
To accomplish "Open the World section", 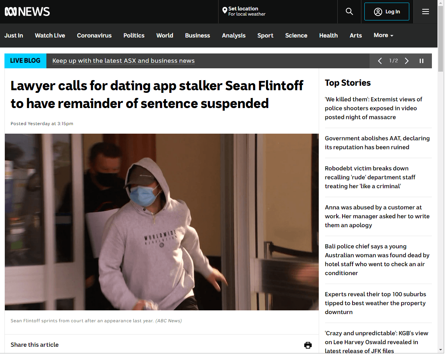I will pyautogui.click(x=165, y=36).
